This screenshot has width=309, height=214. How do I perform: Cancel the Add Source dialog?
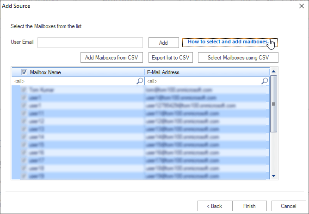[x=289, y=206]
